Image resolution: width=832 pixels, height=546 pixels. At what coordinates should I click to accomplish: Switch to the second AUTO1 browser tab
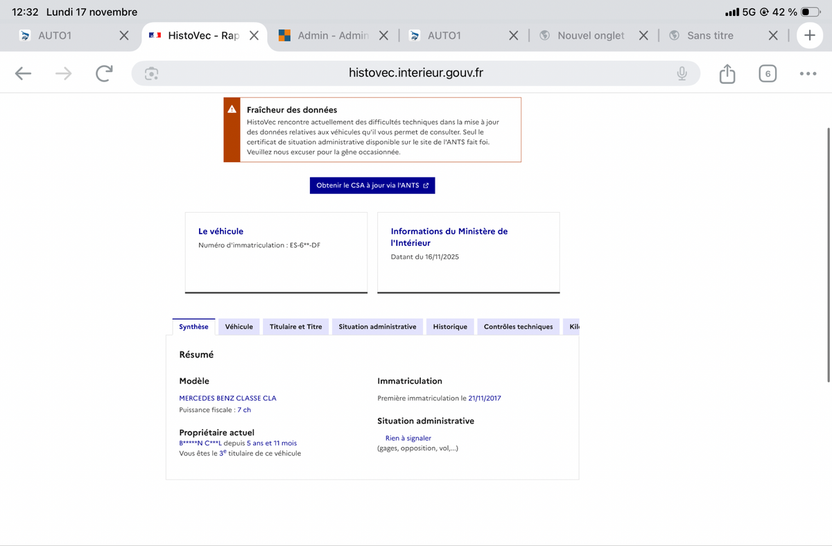coord(444,35)
